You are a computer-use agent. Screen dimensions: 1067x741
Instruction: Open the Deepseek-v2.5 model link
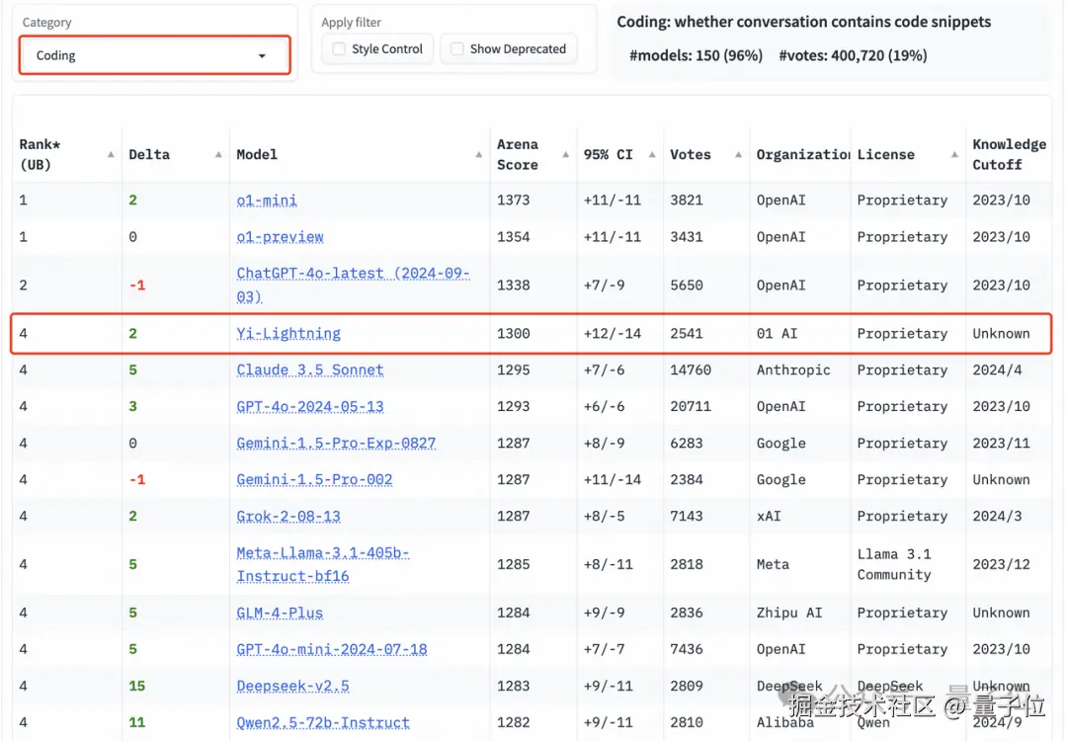292,687
